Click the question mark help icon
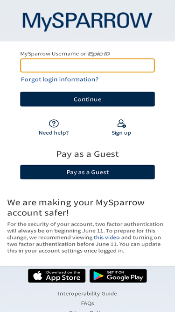Screen dimensions: 175x312 (x=54, y=123)
